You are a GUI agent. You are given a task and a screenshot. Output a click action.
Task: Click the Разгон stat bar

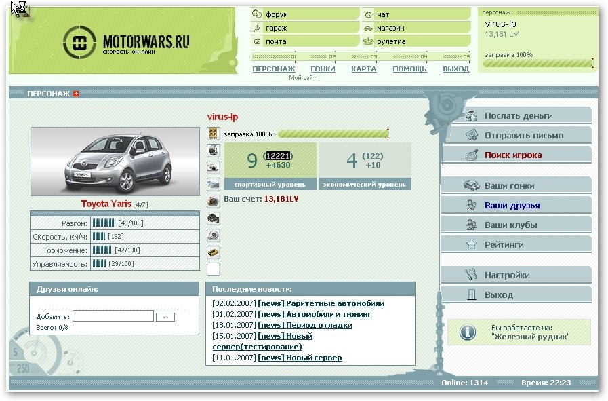pyautogui.click(x=104, y=223)
